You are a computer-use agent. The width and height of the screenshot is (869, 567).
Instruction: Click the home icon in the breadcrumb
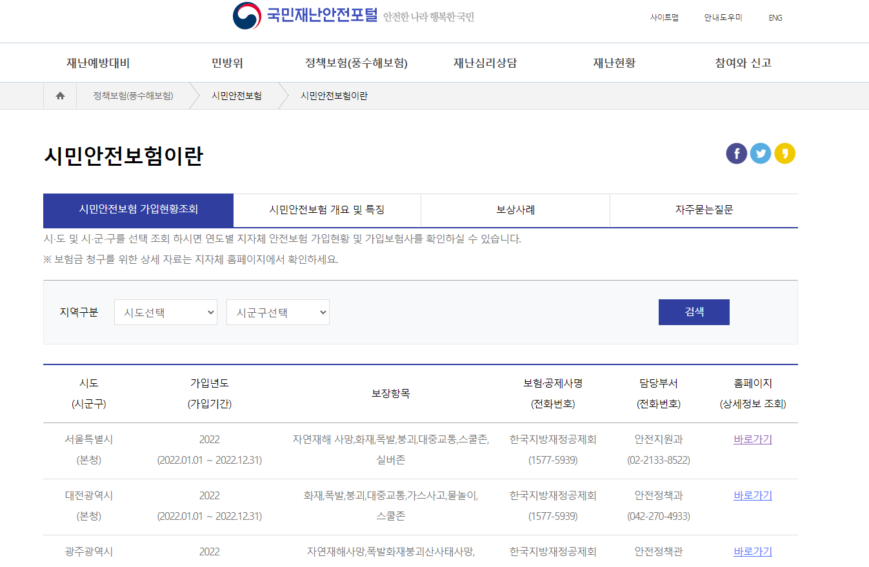tap(60, 95)
